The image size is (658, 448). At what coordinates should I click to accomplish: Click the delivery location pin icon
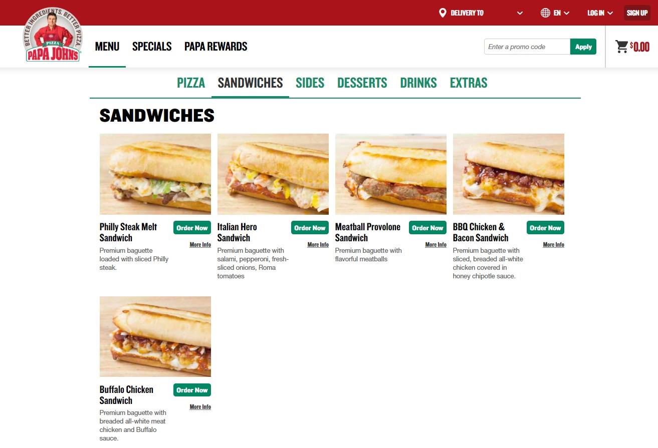(x=443, y=13)
